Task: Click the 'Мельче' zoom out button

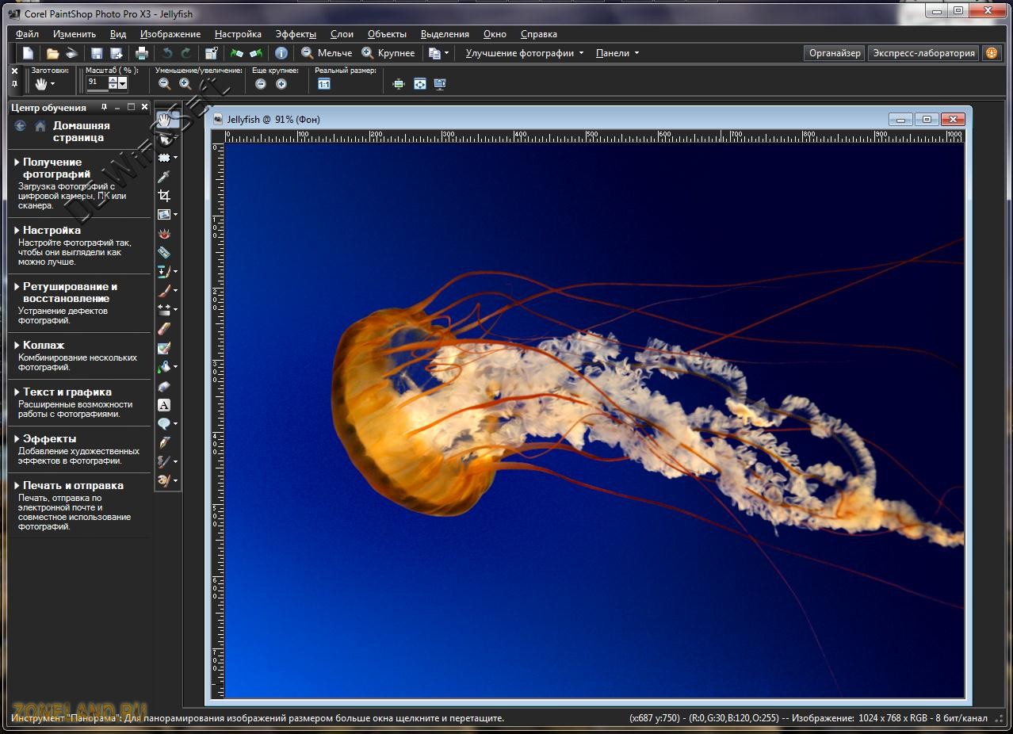Action: (x=327, y=53)
